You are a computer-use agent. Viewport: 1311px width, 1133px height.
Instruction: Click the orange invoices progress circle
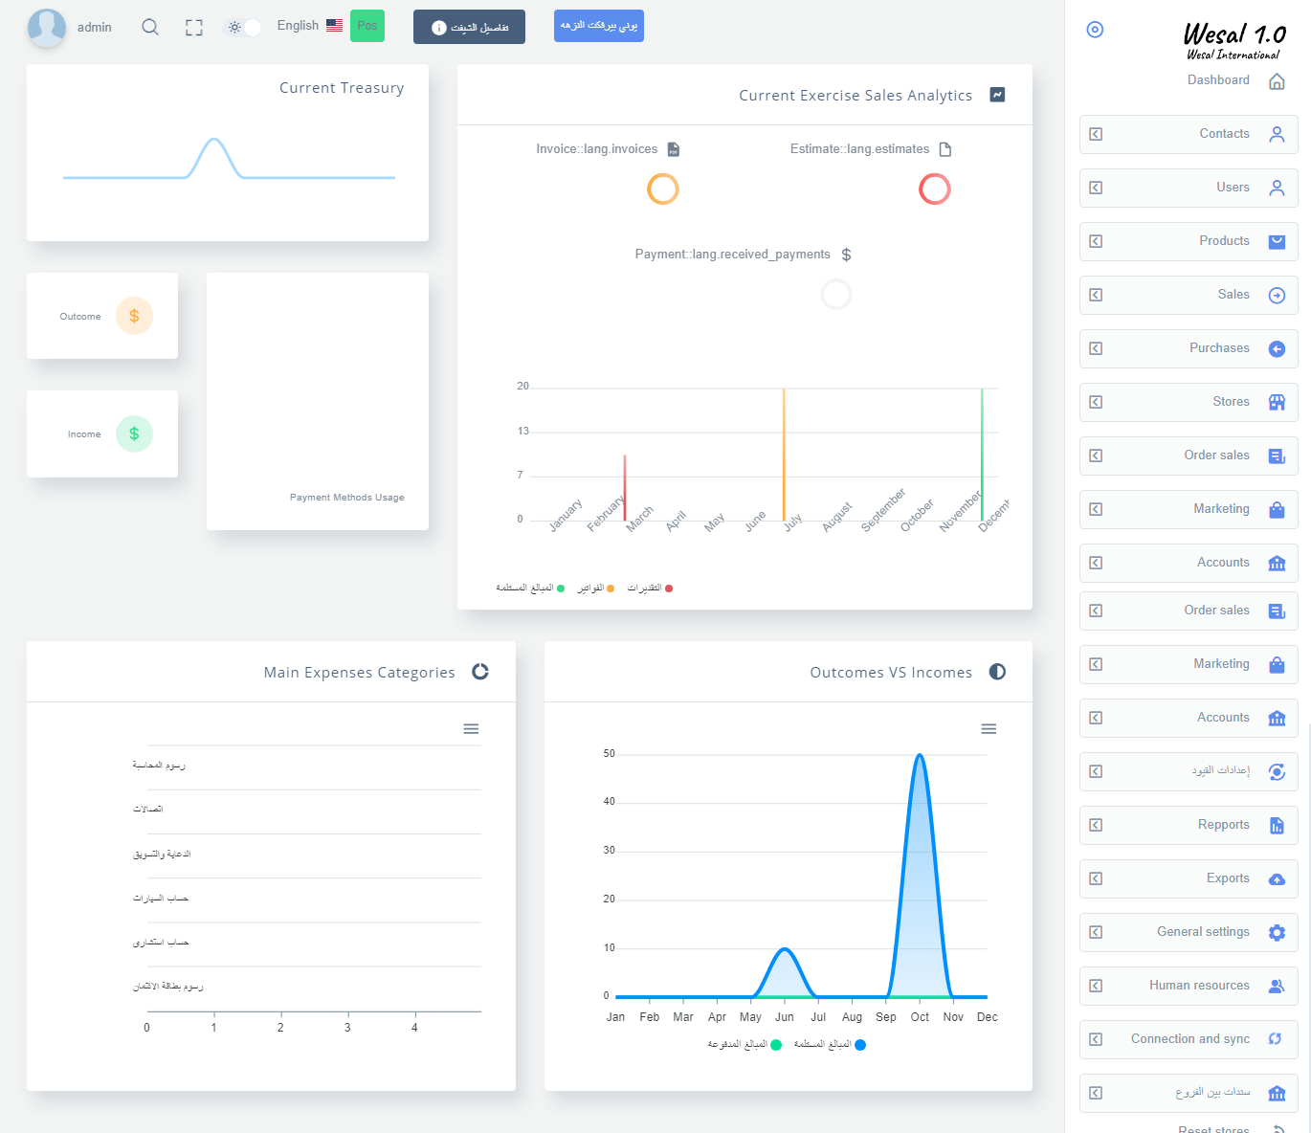click(663, 189)
